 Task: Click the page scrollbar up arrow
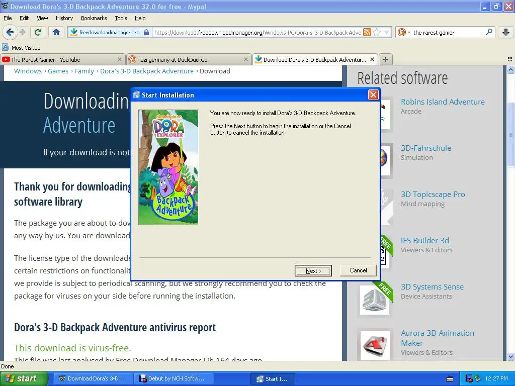[510, 69]
